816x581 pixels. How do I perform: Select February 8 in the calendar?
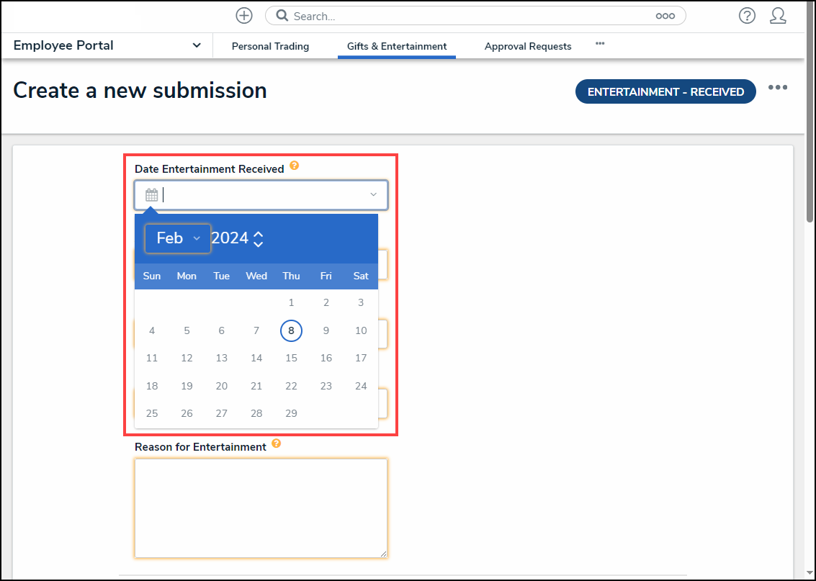(x=291, y=330)
